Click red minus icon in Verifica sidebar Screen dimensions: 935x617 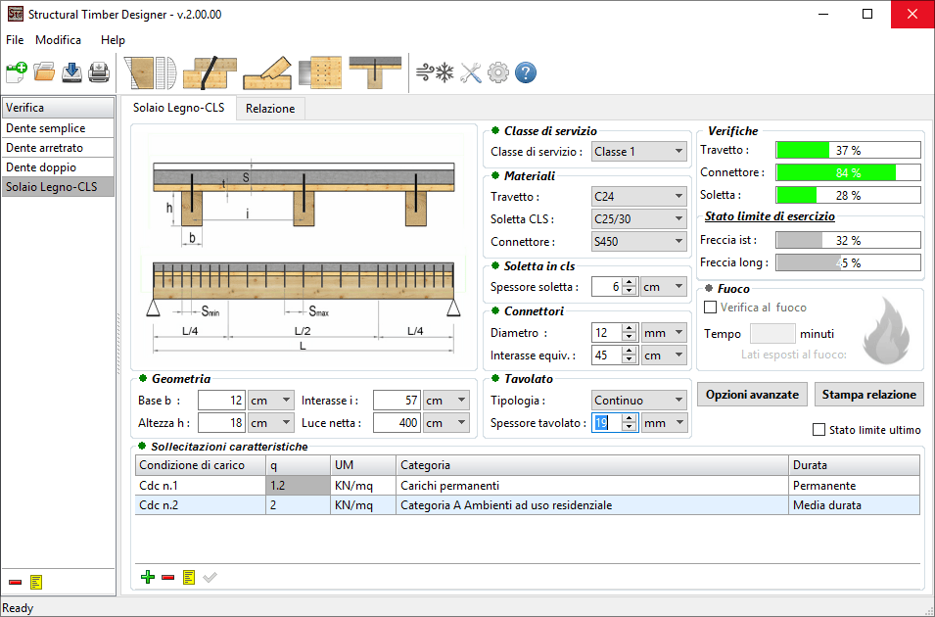[x=16, y=582]
